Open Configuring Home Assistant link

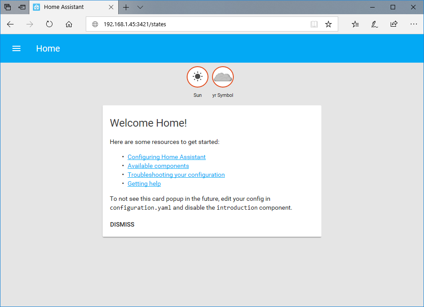(167, 157)
